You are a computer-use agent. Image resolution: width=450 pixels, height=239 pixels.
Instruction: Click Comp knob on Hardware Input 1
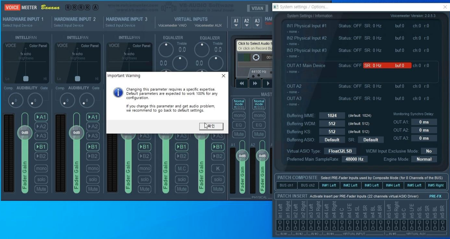click(16, 100)
